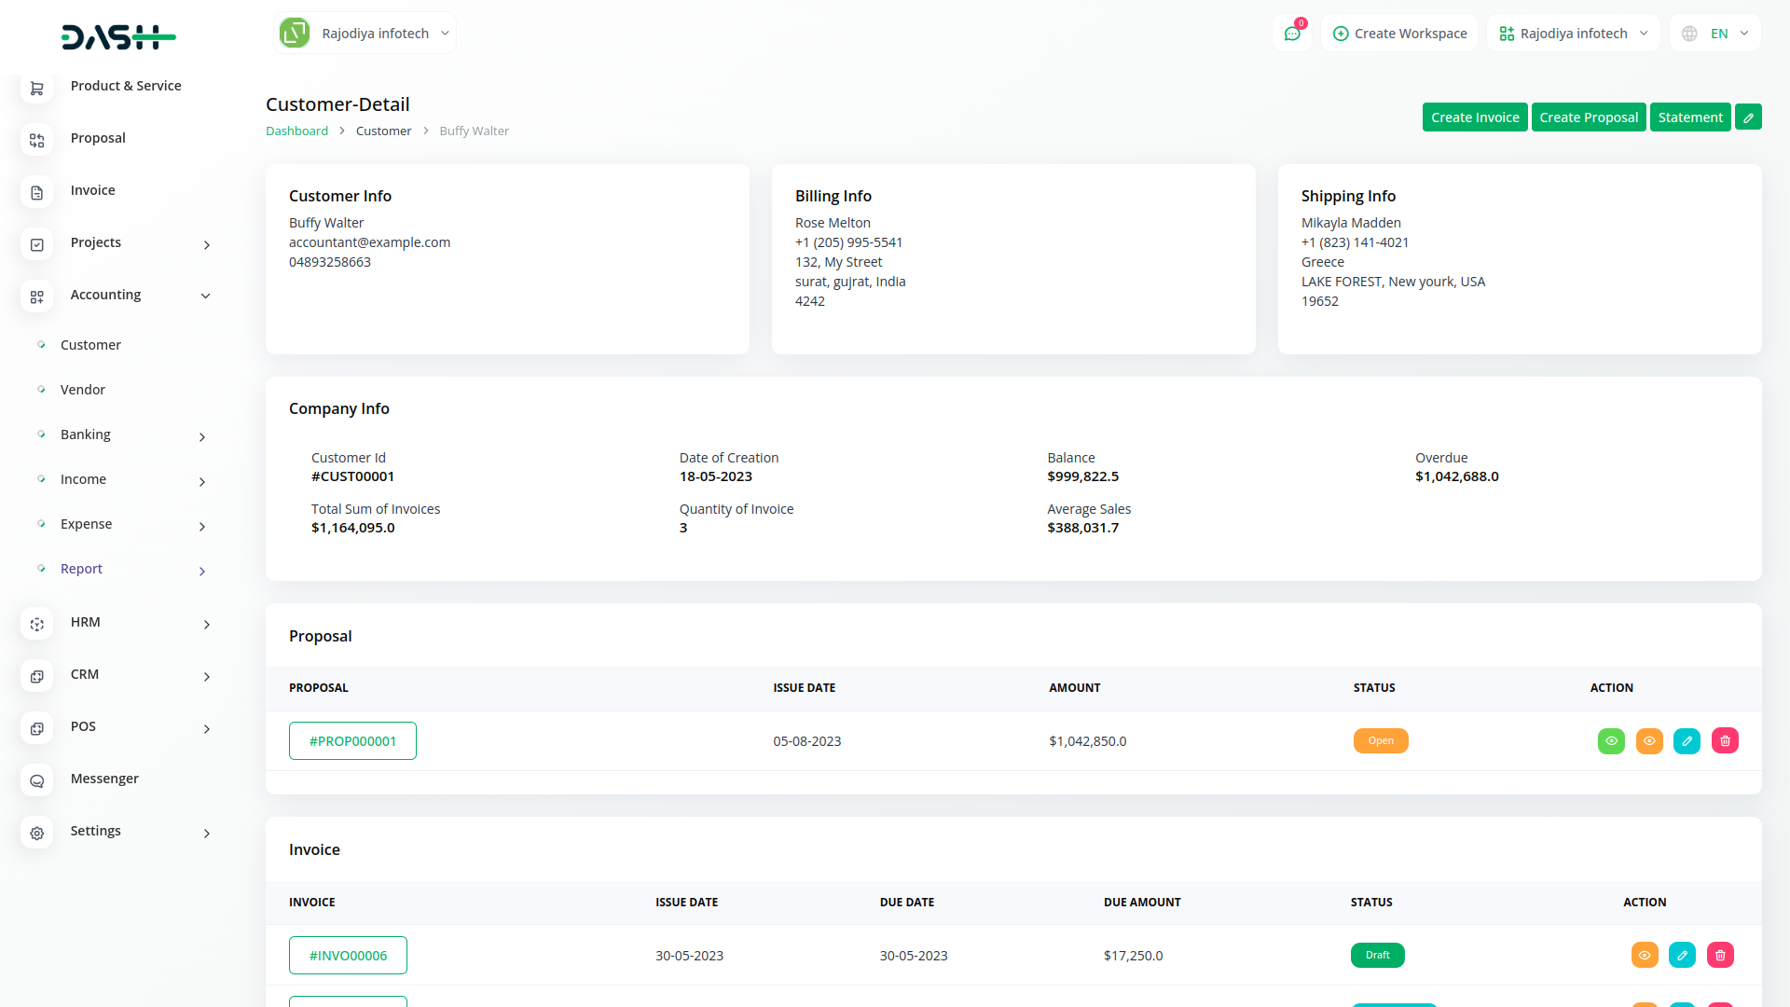Open Settings via the gear icon

point(36,833)
